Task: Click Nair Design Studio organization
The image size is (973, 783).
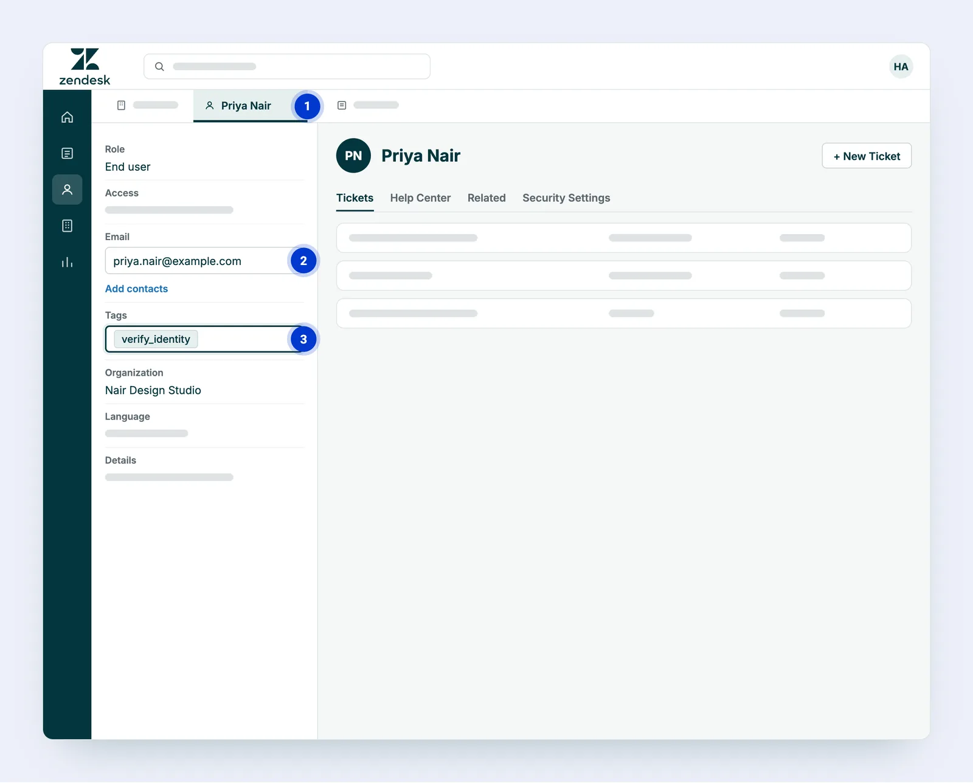Action: (153, 390)
